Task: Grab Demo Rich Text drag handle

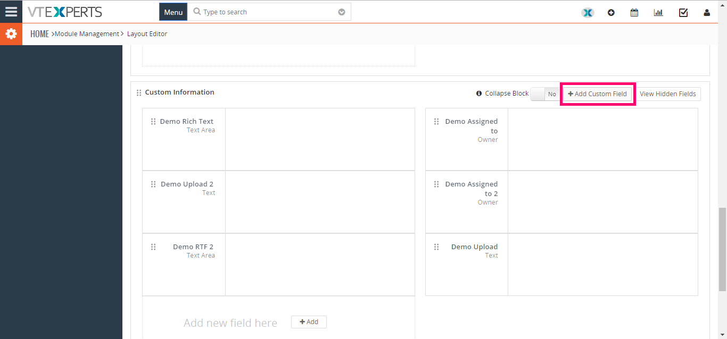Action: tap(153, 122)
